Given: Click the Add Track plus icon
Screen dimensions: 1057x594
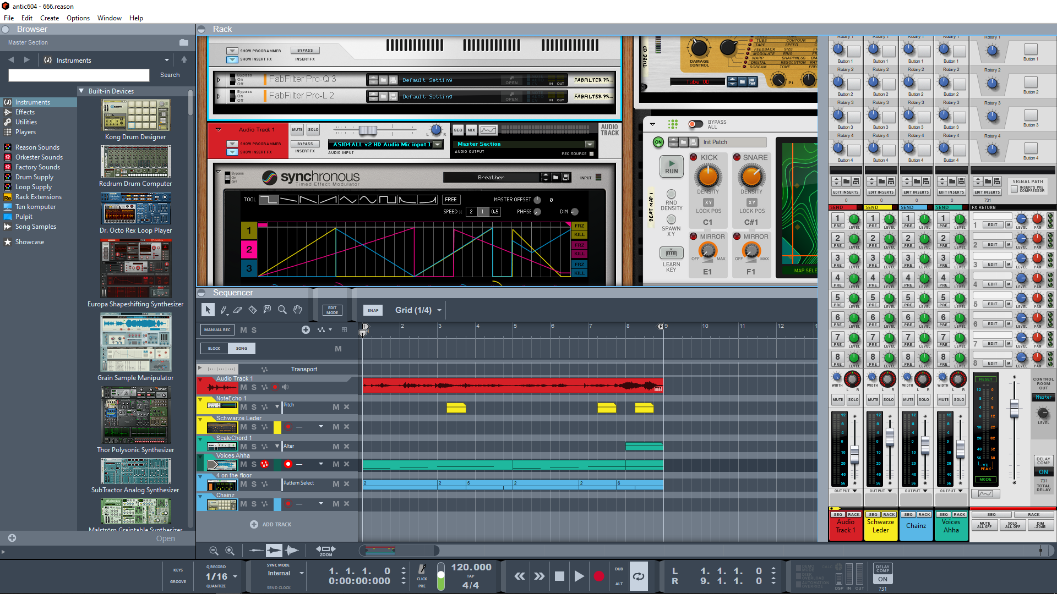Looking at the screenshot, I should coord(254,525).
